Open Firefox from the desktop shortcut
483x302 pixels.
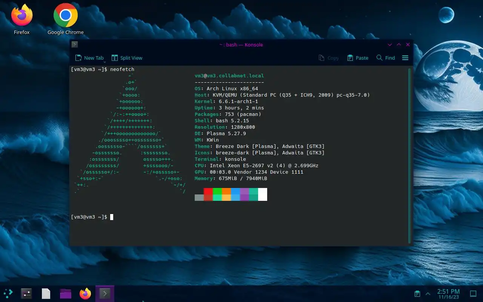pyautogui.click(x=22, y=19)
